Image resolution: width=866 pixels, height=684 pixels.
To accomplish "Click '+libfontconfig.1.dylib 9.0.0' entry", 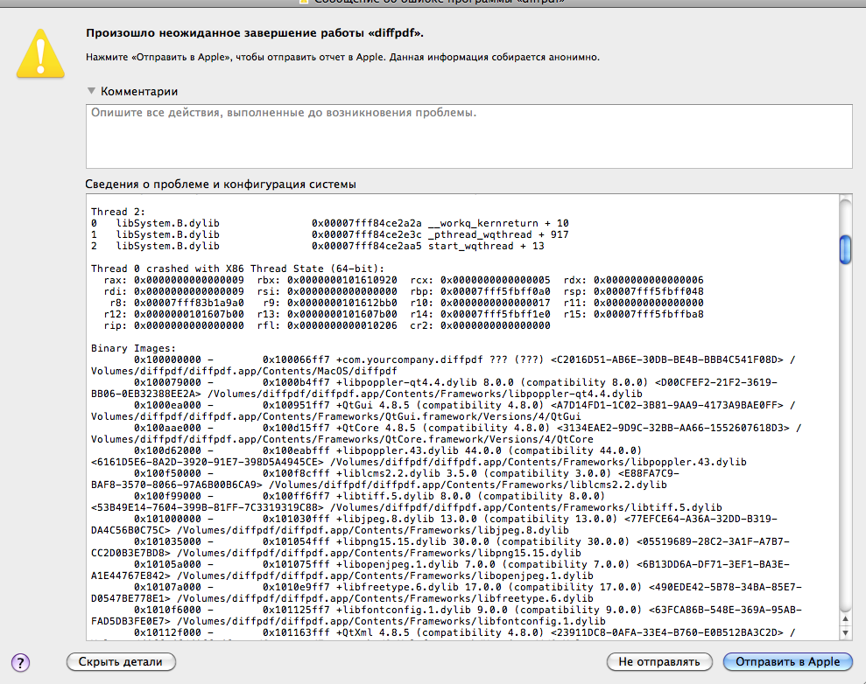I will coord(421,610).
